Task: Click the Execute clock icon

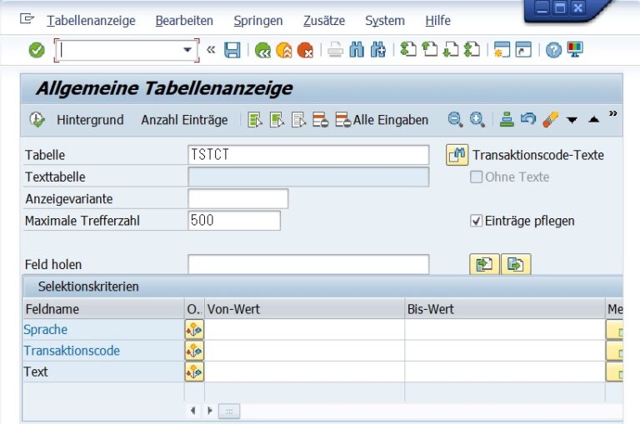Action: click(37, 120)
